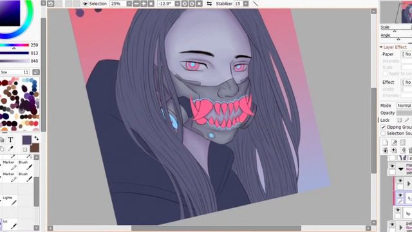
Task: Select the second-row Brush tool
Action: tap(26, 177)
